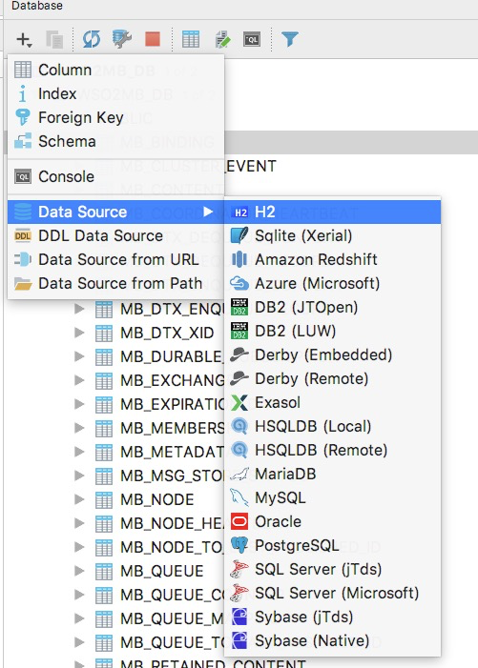This screenshot has width=478, height=668.
Task: Select the MB_NODE_TO table row
Action: click(172, 547)
